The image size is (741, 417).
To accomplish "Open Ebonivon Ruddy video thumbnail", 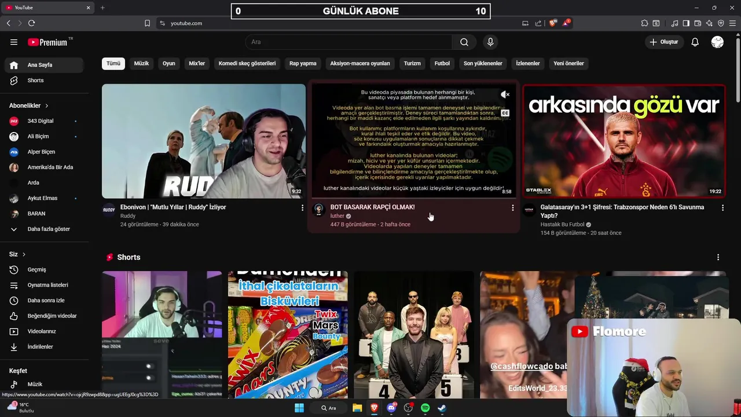I will [204, 141].
